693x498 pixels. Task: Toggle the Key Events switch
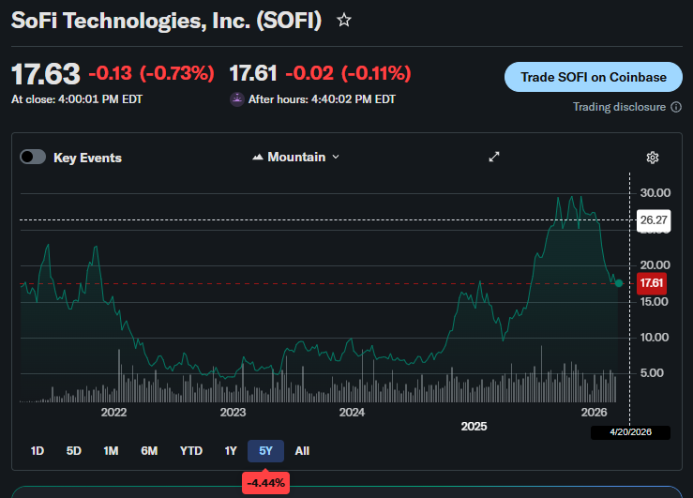pyautogui.click(x=33, y=157)
